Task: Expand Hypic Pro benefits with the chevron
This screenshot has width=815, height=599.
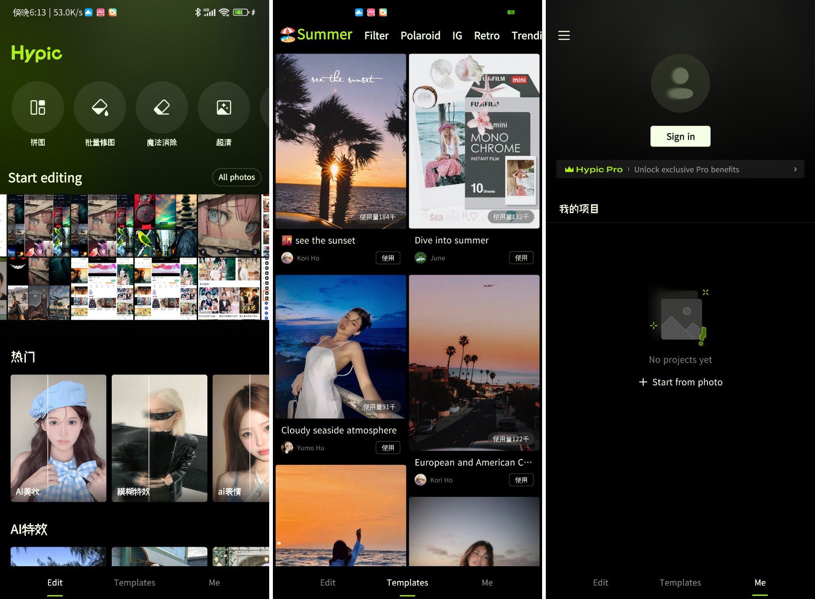Action: tap(796, 169)
